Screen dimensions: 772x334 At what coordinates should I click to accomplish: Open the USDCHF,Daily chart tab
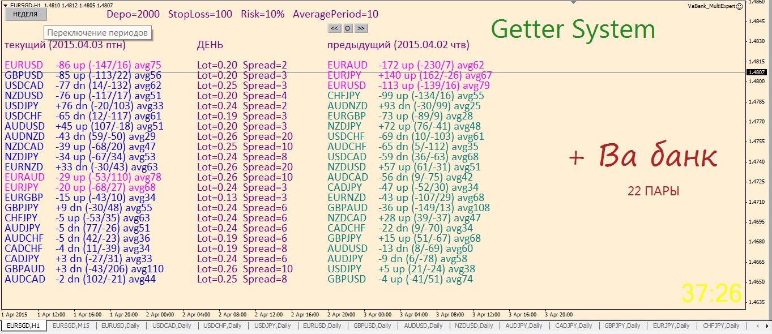tap(223, 326)
